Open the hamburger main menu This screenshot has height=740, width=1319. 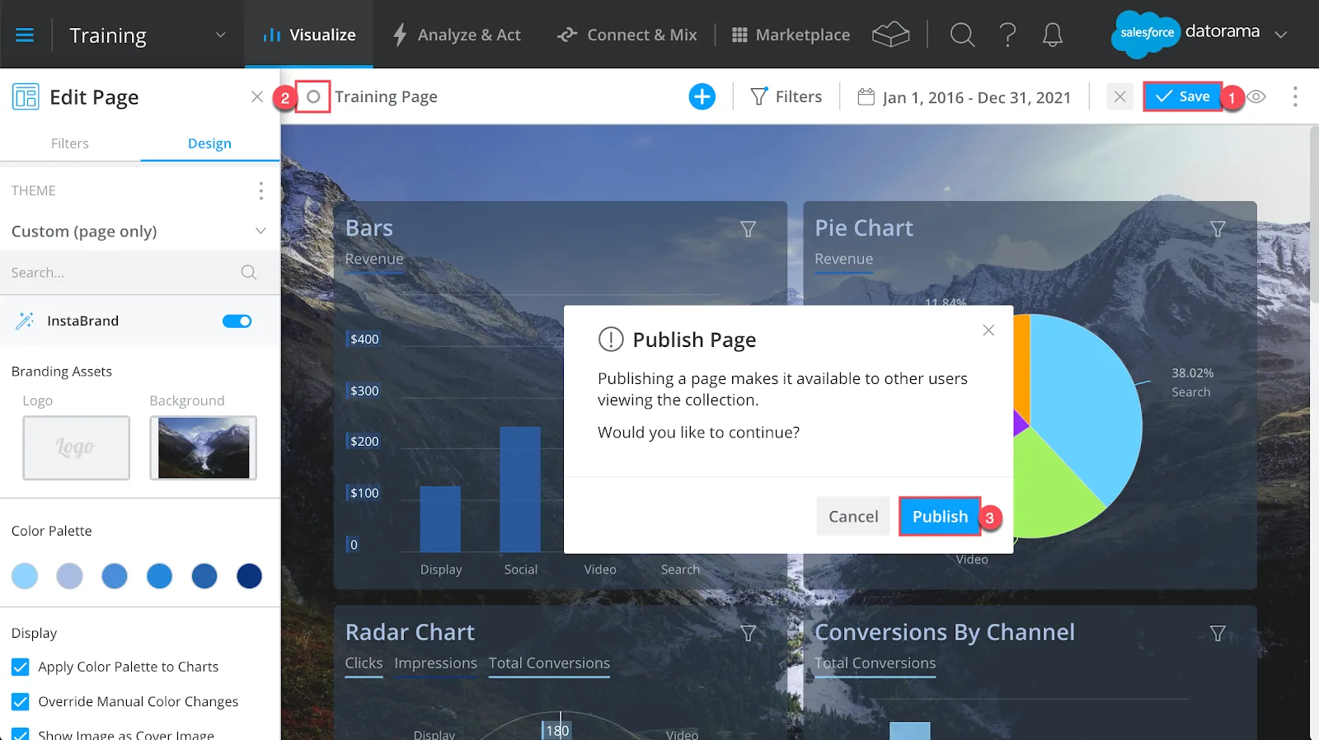pyautogui.click(x=25, y=35)
